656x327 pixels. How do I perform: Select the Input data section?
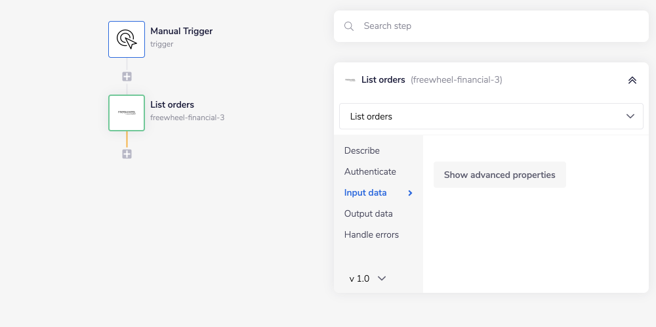[x=365, y=192]
